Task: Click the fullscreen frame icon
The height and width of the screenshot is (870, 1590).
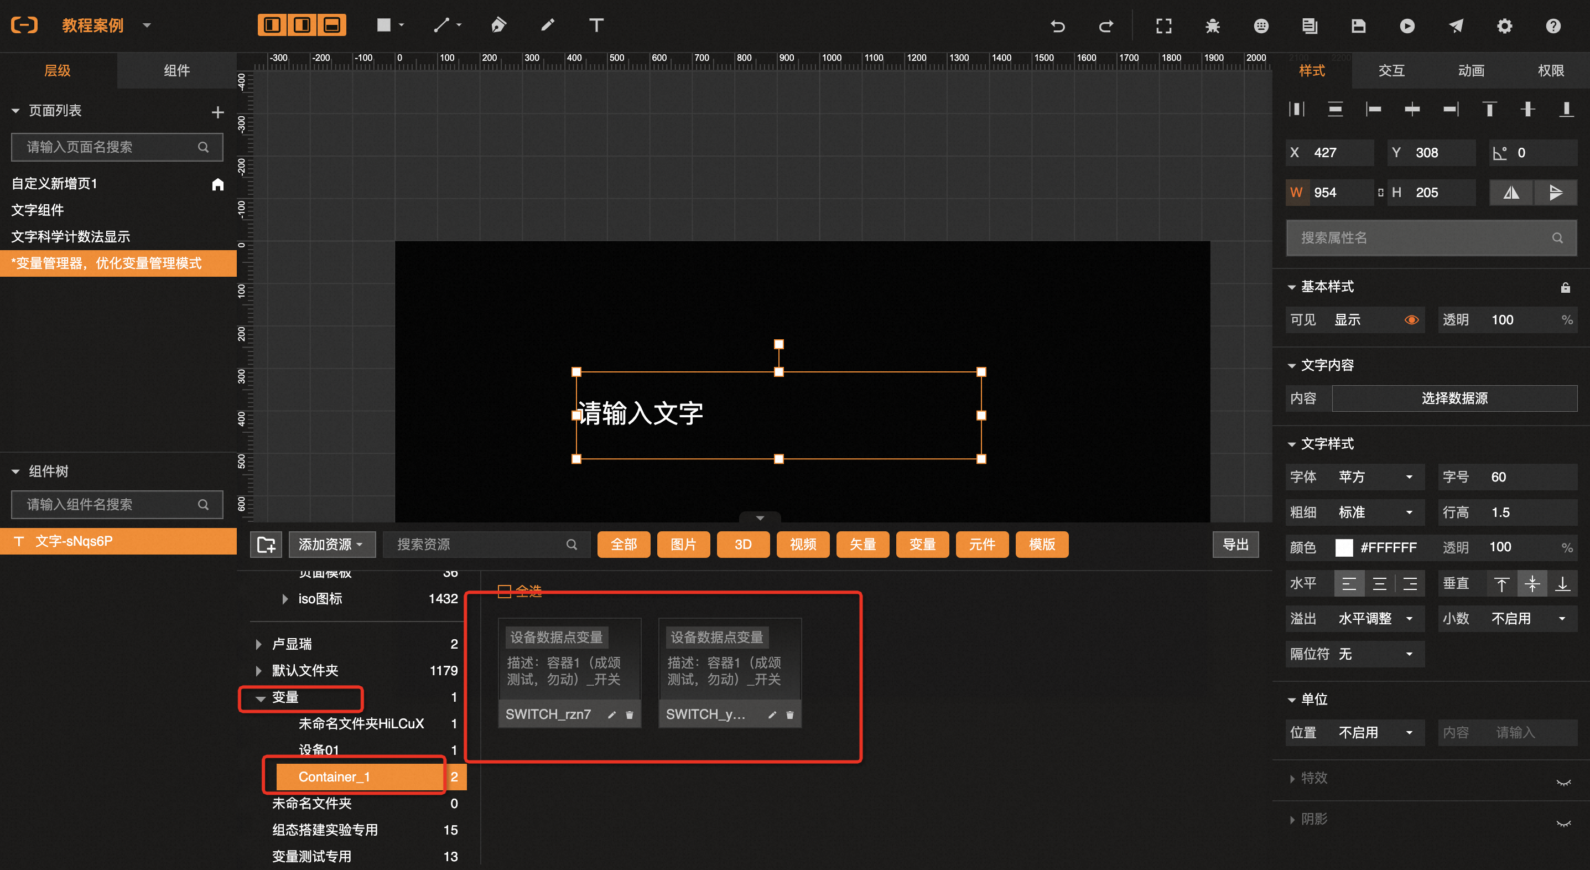Action: point(1163,26)
